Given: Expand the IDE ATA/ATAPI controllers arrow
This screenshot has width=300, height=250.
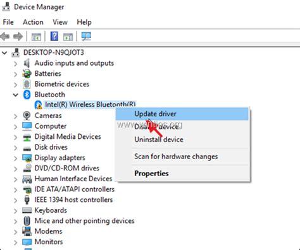Looking at the screenshot, I should point(15,189).
